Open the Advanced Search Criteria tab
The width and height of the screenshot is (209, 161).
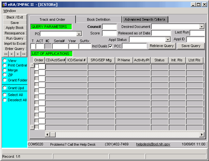click(x=145, y=19)
